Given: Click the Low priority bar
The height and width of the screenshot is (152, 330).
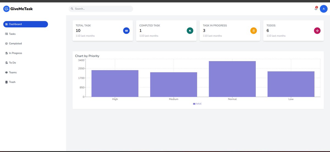Looking at the screenshot, I should click(291, 84).
